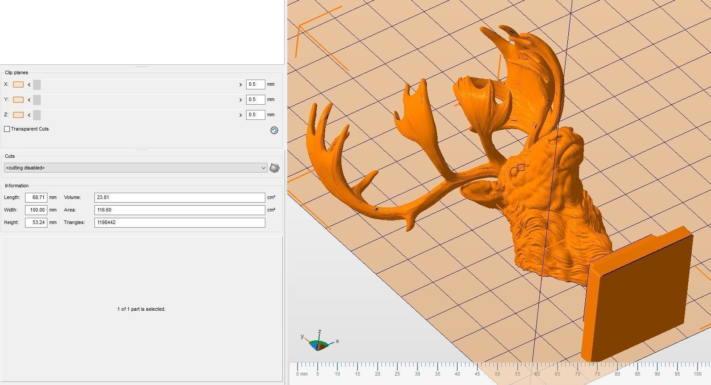Open the cutting disabled dropdown
The height and width of the screenshot is (385, 711).
pyautogui.click(x=135, y=168)
